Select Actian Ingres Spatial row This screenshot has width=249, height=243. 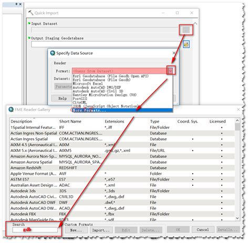(122, 139)
